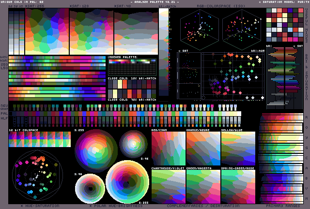
Task: Click the primary range strip labelled C
Action: tap(281, 158)
